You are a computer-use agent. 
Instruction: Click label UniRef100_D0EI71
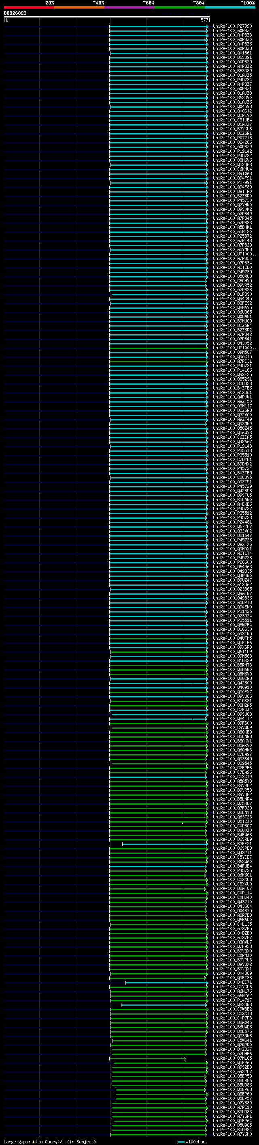tap(232, 982)
